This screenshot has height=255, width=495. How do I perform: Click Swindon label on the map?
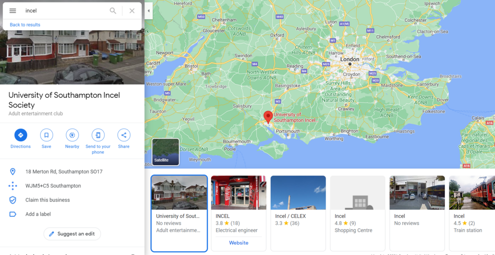pyautogui.click(x=244, y=55)
